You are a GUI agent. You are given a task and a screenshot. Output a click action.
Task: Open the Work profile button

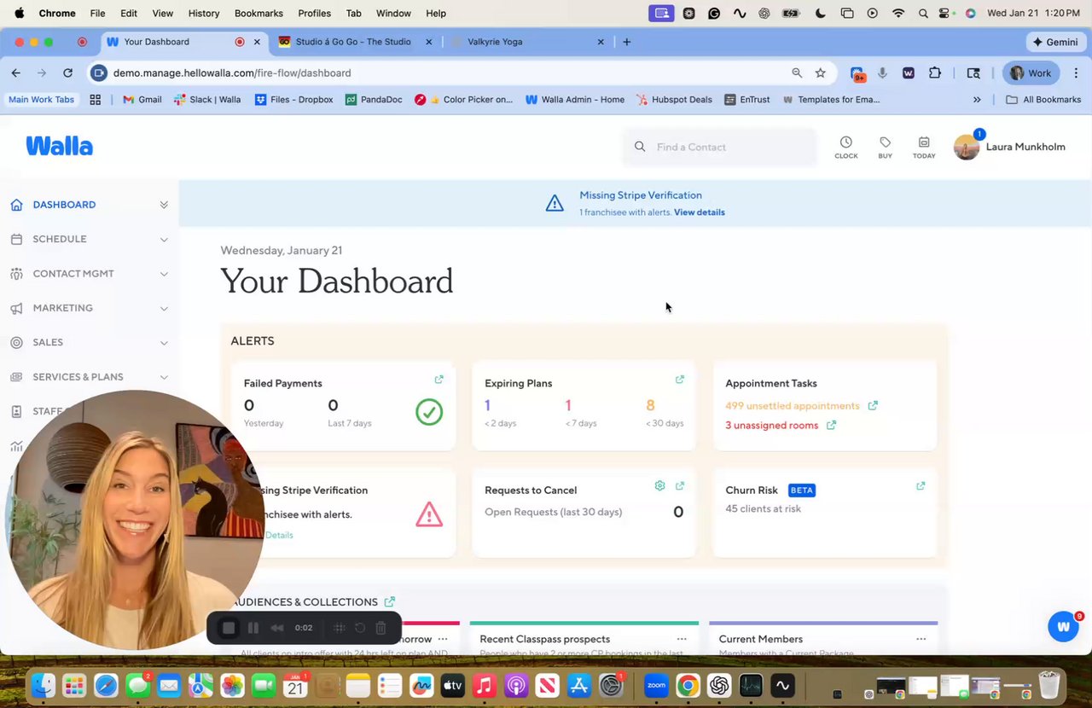click(x=1031, y=73)
